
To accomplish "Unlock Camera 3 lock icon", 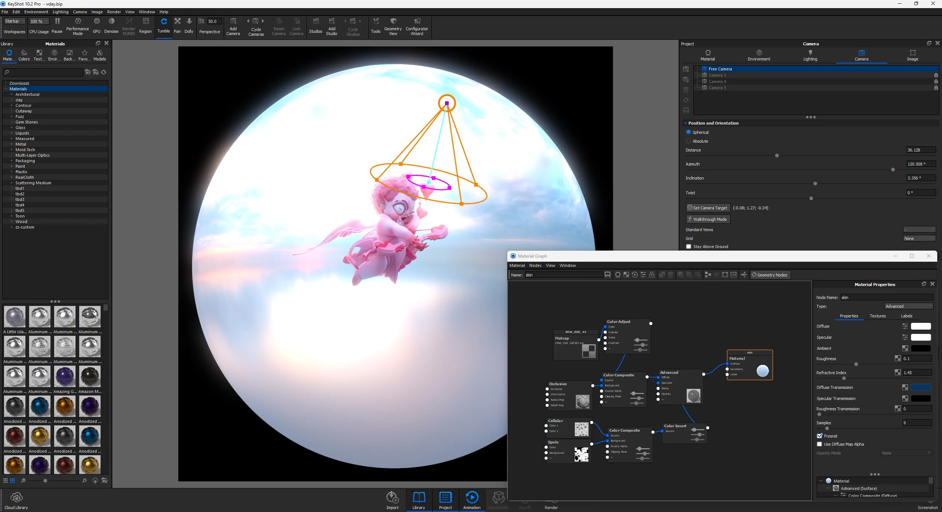I will coord(936,75).
